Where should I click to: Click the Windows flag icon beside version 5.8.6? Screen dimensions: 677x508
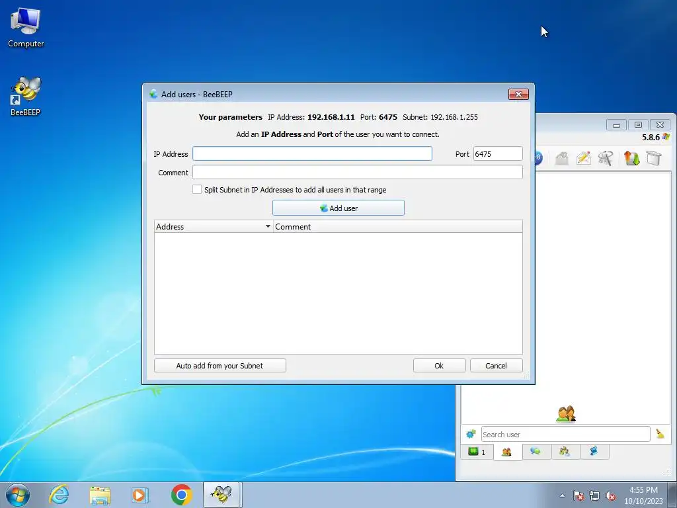click(x=666, y=137)
